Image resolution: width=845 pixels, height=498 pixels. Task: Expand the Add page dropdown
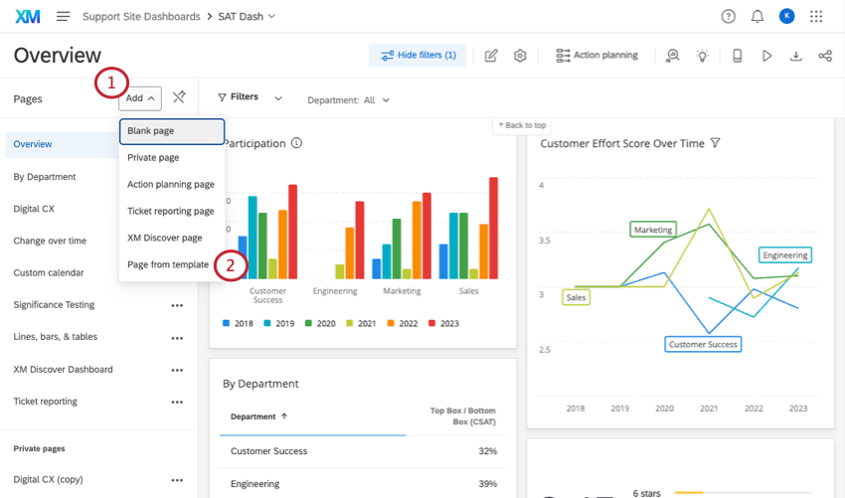140,98
